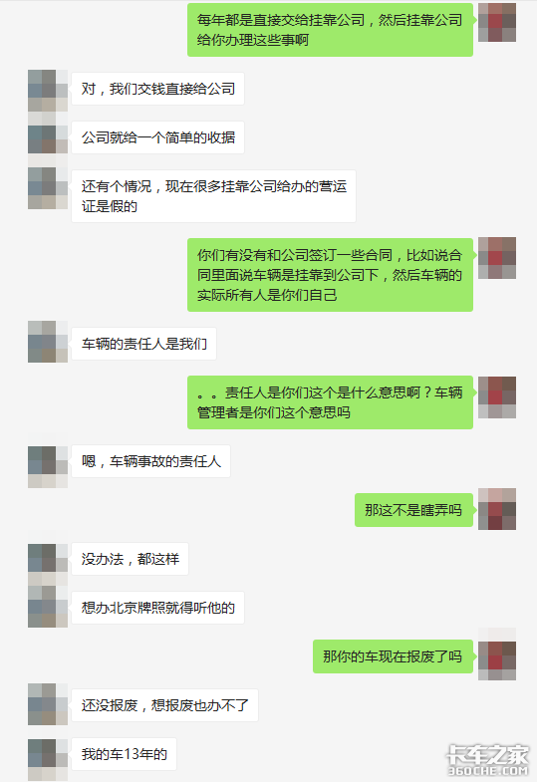The height and width of the screenshot is (782, 537).
Task: Select the message '我的车13年的'
Action: click(x=124, y=754)
